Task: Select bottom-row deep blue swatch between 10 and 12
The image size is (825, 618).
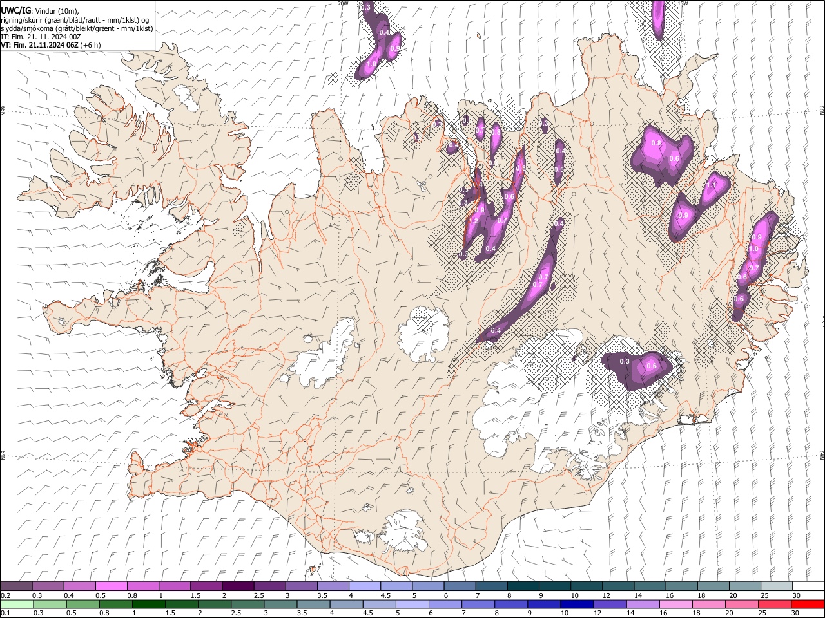Action: pyautogui.click(x=576, y=604)
